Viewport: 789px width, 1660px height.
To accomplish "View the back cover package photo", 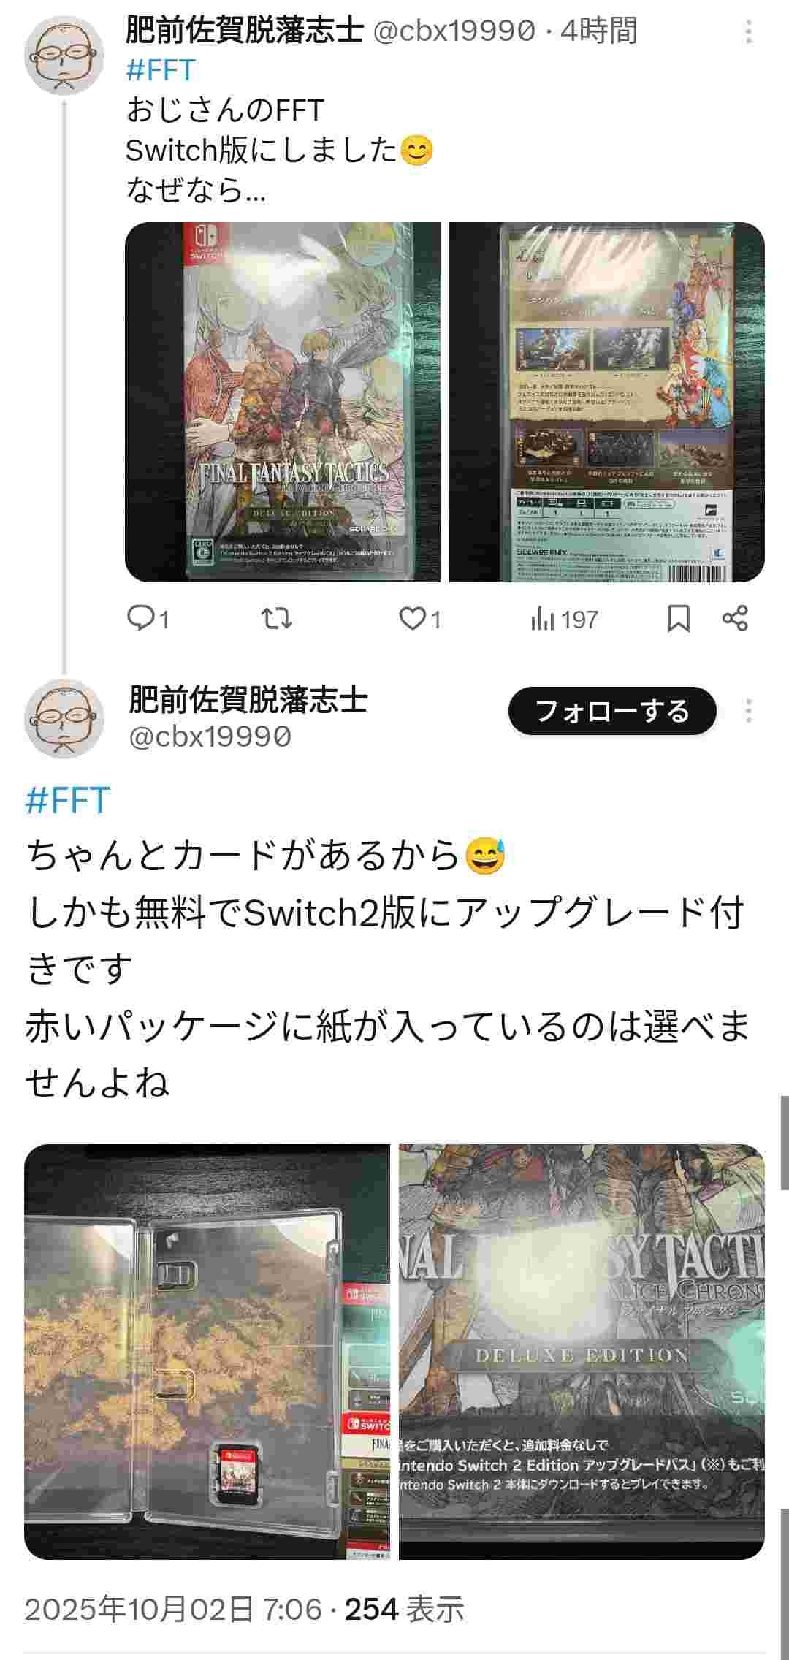I will [x=607, y=402].
